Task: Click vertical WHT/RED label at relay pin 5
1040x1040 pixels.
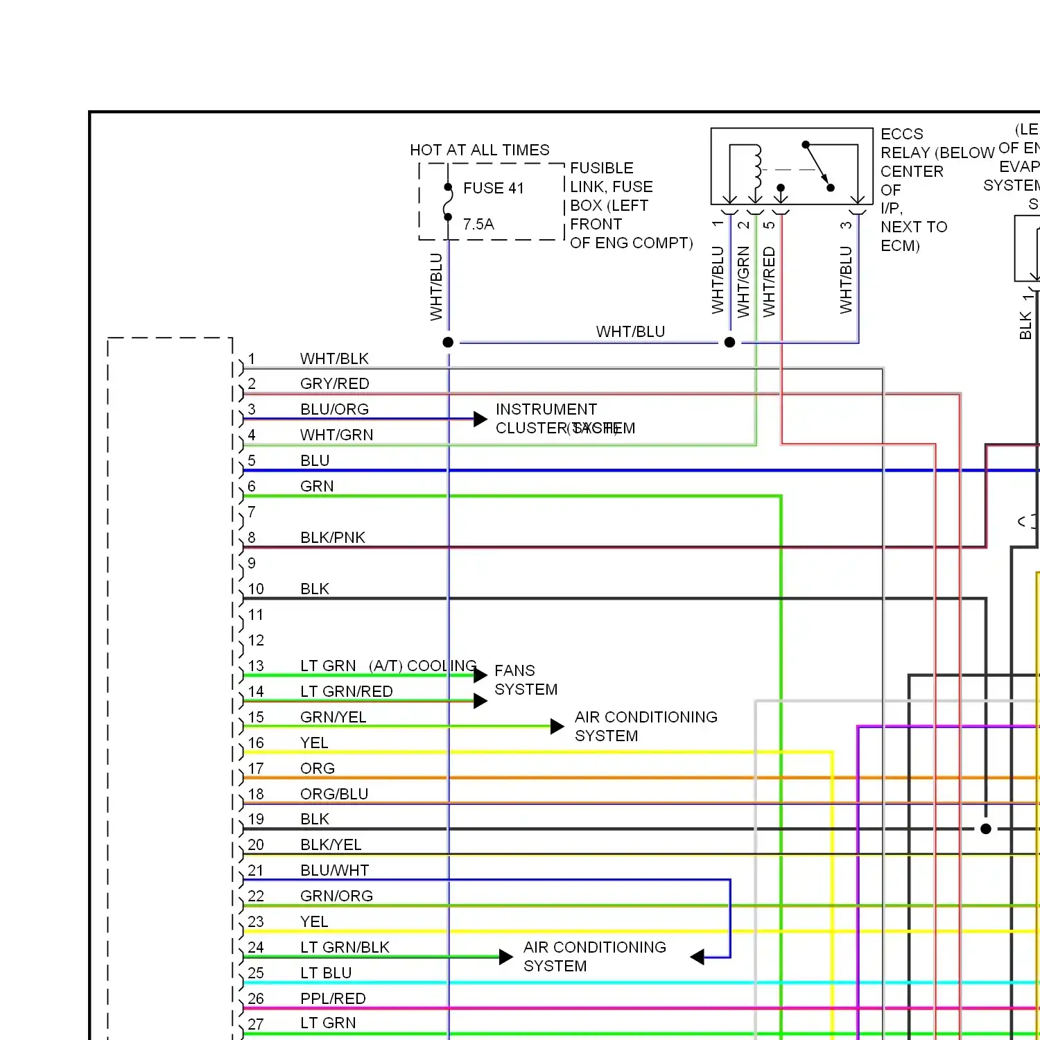Action: (x=769, y=282)
